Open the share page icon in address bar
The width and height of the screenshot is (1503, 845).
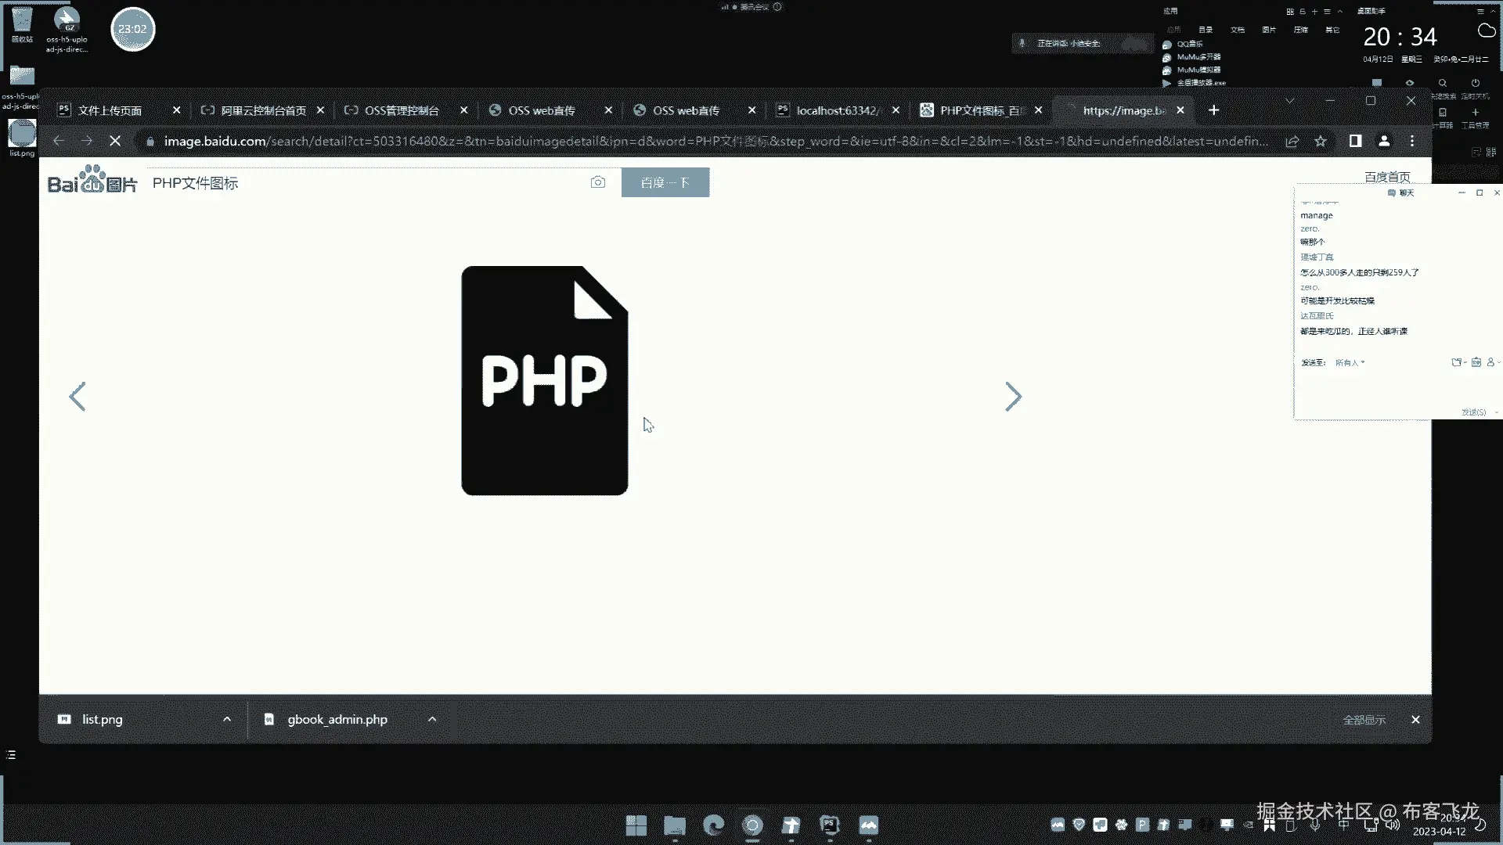[1292, 141]
